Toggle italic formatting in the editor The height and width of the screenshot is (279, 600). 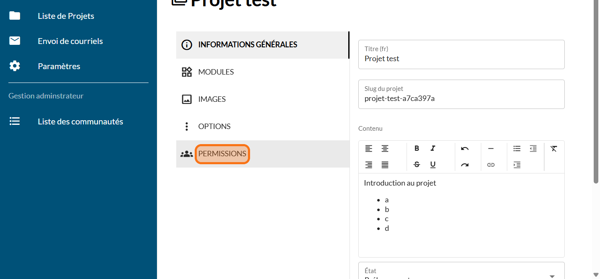point(433,148)
